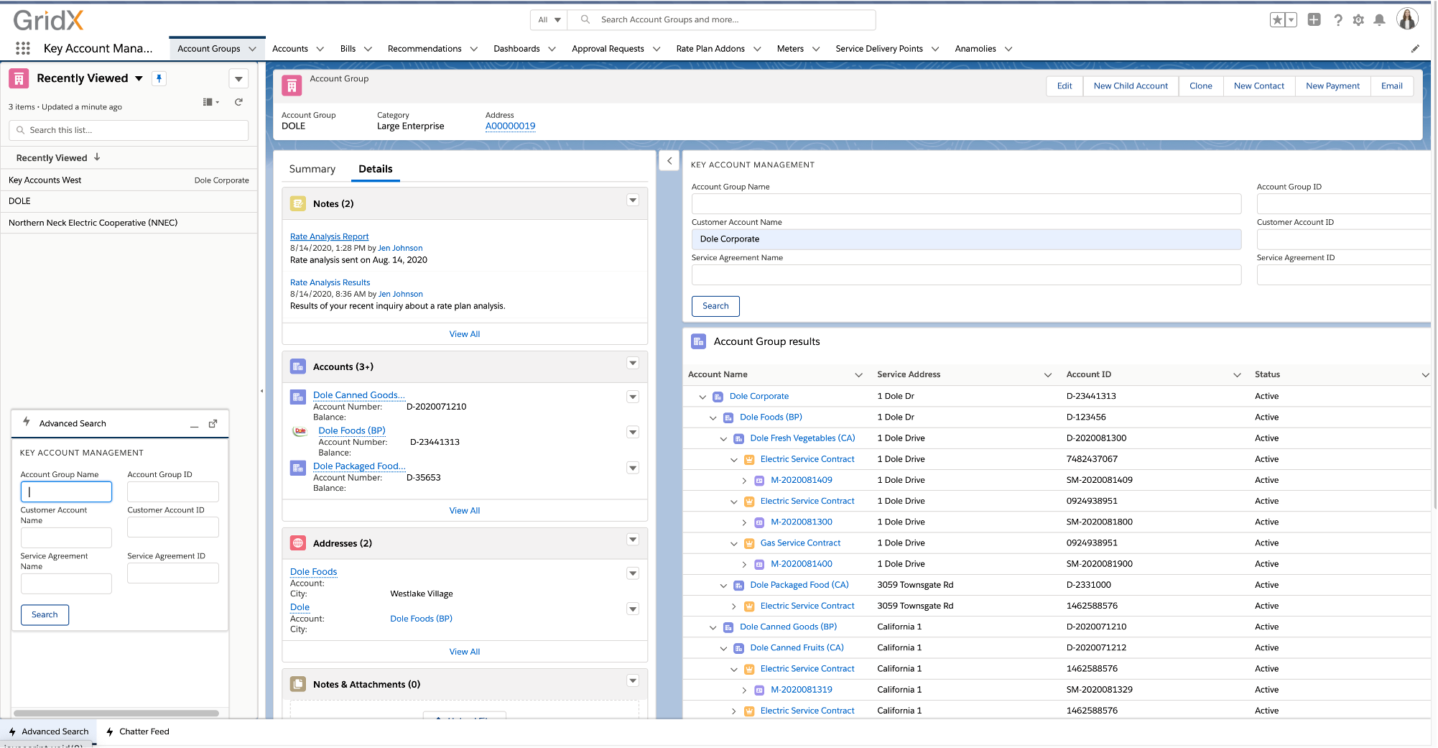Click the Advanced Search lightning bolt in footer
The height and width of the screenshot is (748, 1438).
click(x=12, y=731)
